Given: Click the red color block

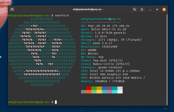Looking at the screenshot, I should (x=89, y=88).
